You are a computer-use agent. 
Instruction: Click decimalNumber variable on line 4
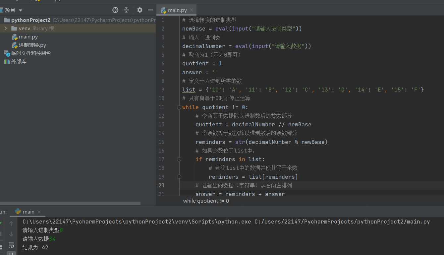[204, 46]
